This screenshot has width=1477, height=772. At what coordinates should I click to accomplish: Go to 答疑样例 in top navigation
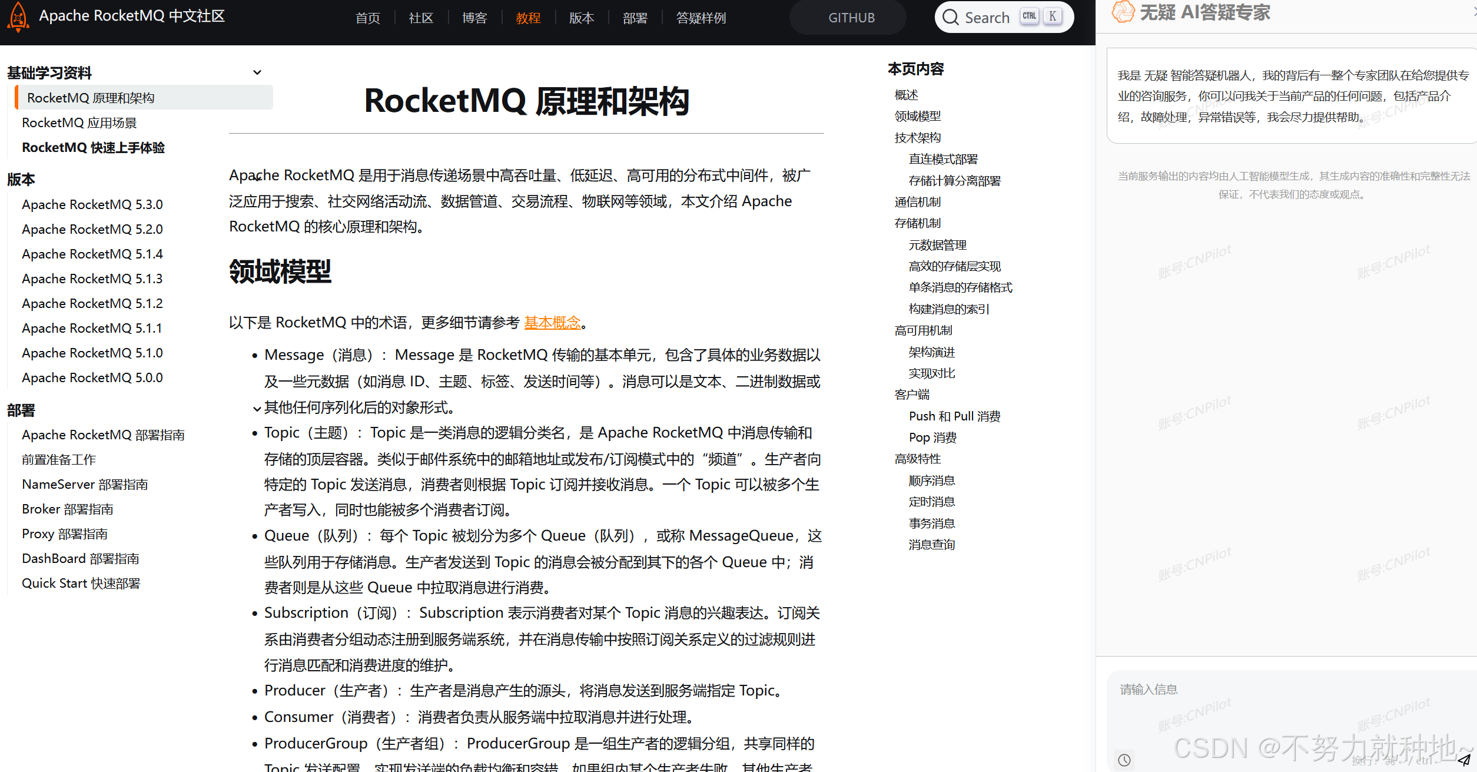click(701, 18)
